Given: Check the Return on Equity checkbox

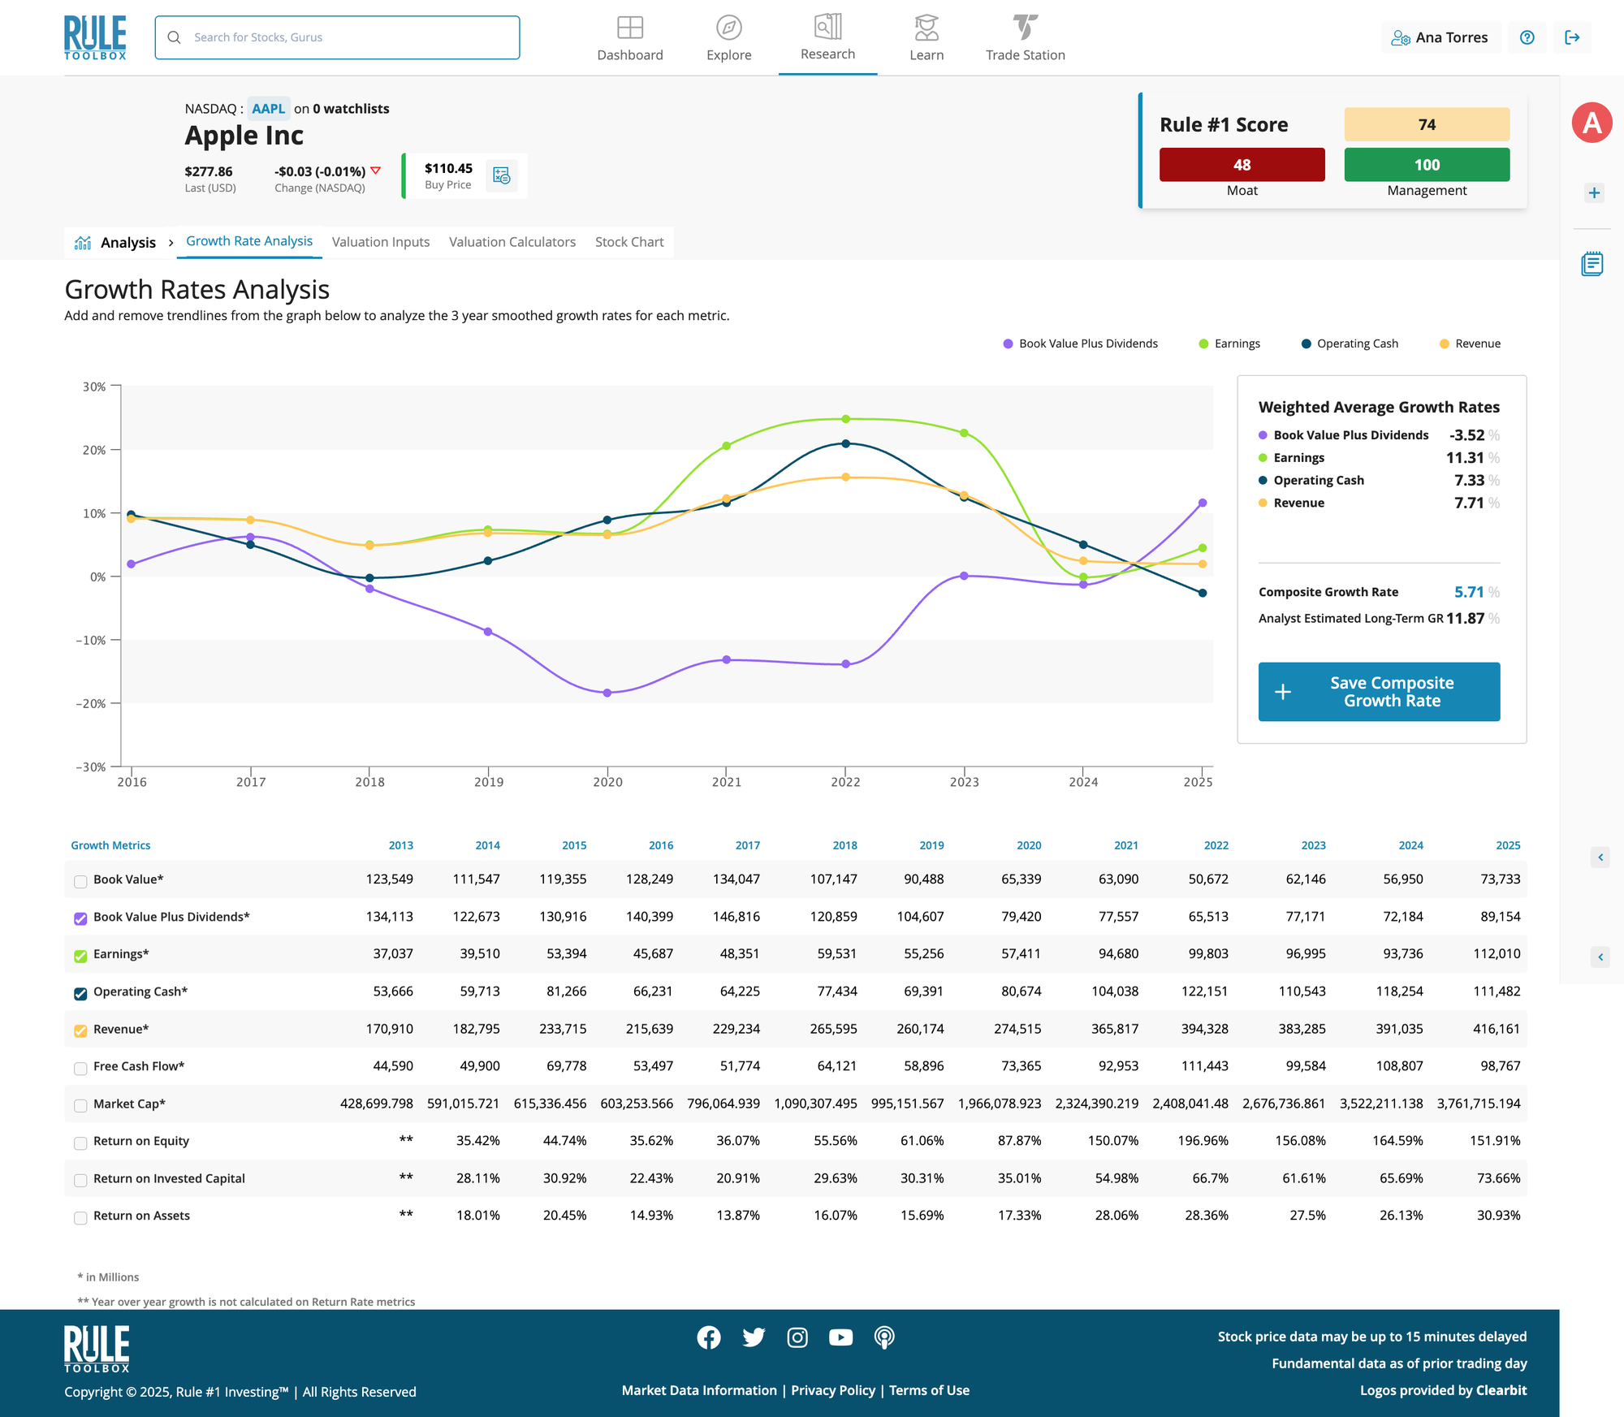Looking at the screenshot, I should tap(80, 1143).
